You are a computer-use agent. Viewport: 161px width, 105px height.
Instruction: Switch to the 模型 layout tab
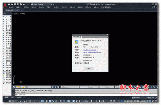pyautogui.click(x=7, y=97)
